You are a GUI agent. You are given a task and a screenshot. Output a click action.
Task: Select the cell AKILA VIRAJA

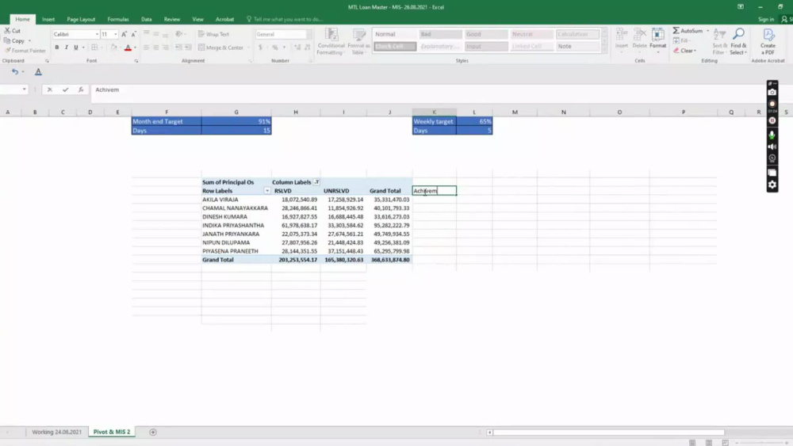click(236, 200)
